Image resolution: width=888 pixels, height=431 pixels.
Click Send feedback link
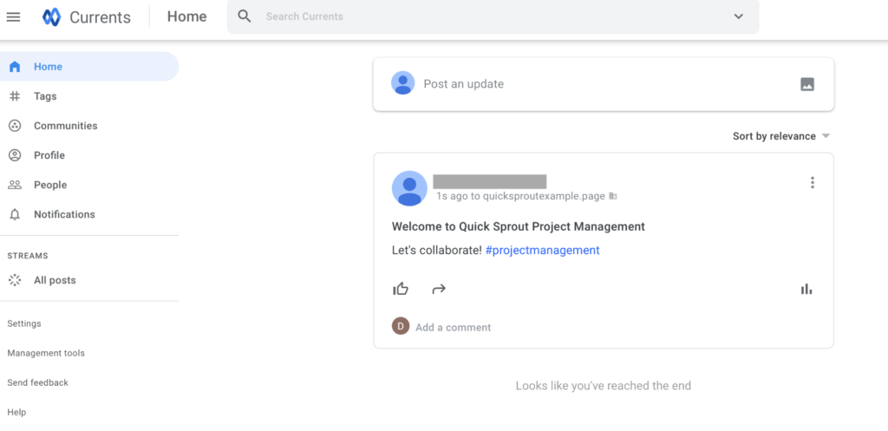pos(38,382)
